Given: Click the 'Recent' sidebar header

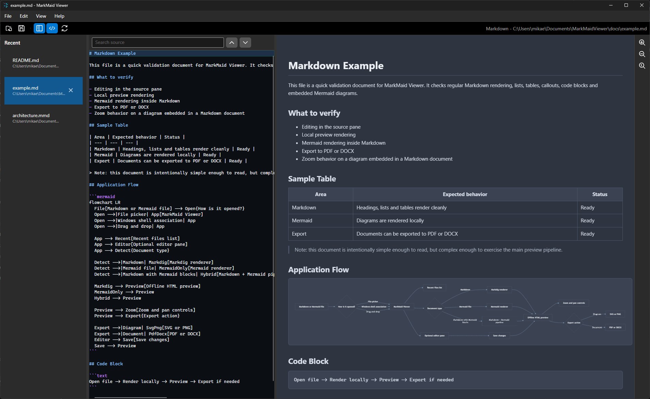Looking at the screenshot, I should (x=12, y=43).
